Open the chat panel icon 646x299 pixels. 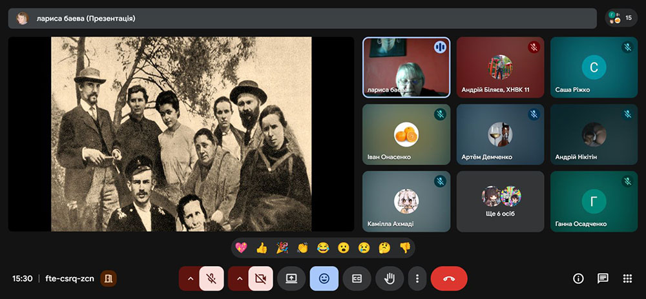click(x=603, y=278)
